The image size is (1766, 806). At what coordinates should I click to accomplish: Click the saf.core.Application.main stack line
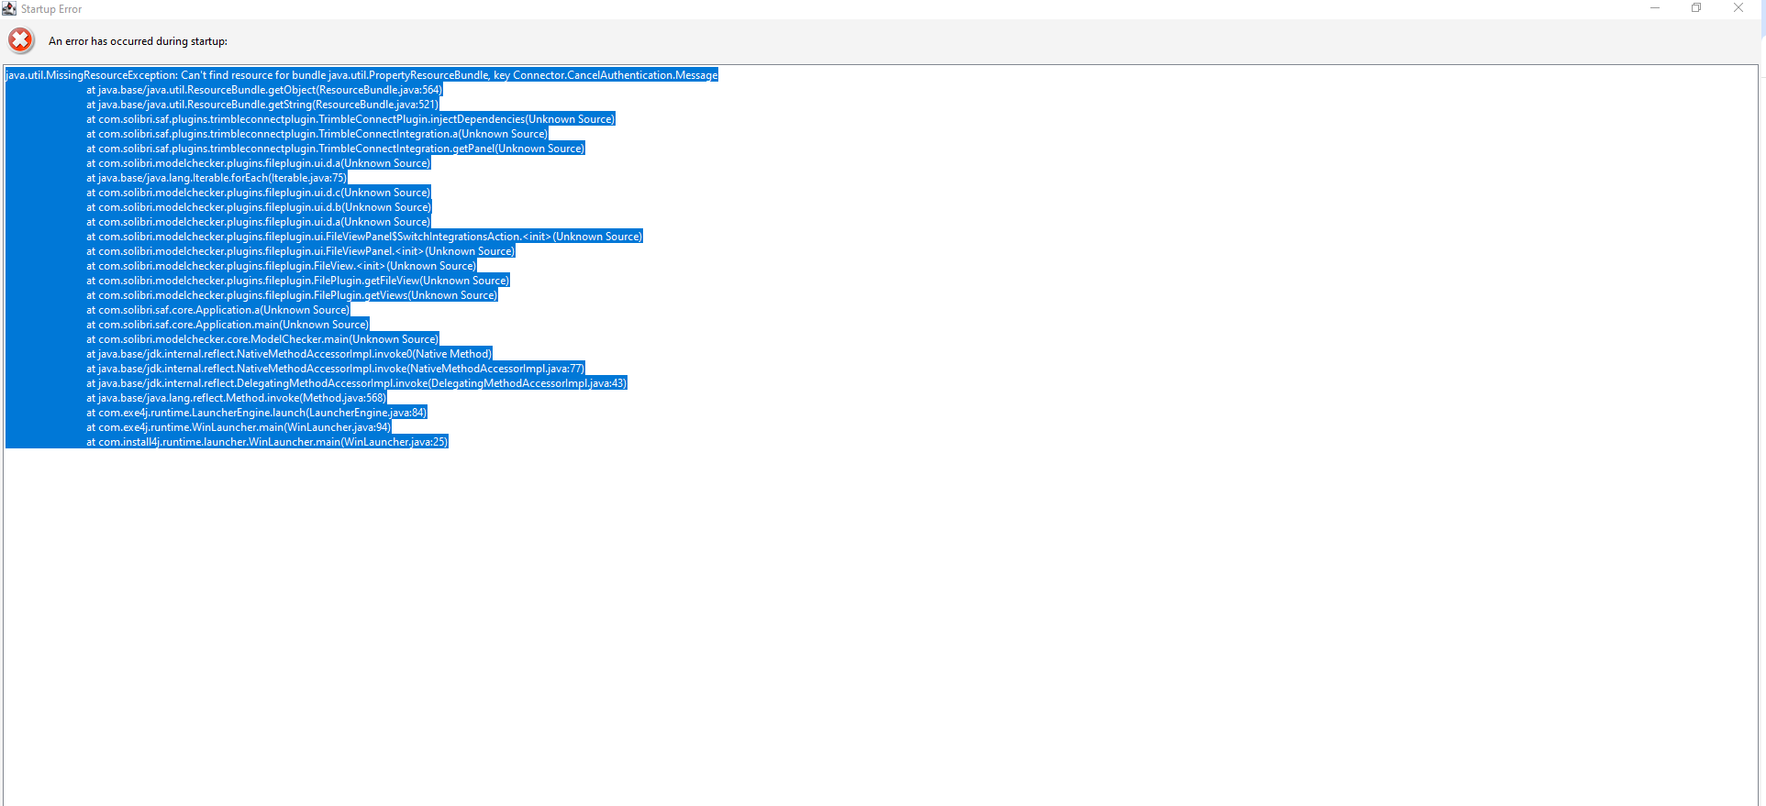[x=228, y=325]
